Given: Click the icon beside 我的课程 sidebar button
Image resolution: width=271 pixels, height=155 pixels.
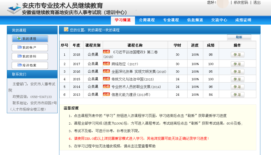Looking at the screenshot, I should point(19,38).
